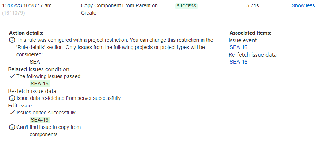Open SEA-16 link under Issue event
Image resolution: width=321 pixels, height=142 pixels.
tap(238, 48)
